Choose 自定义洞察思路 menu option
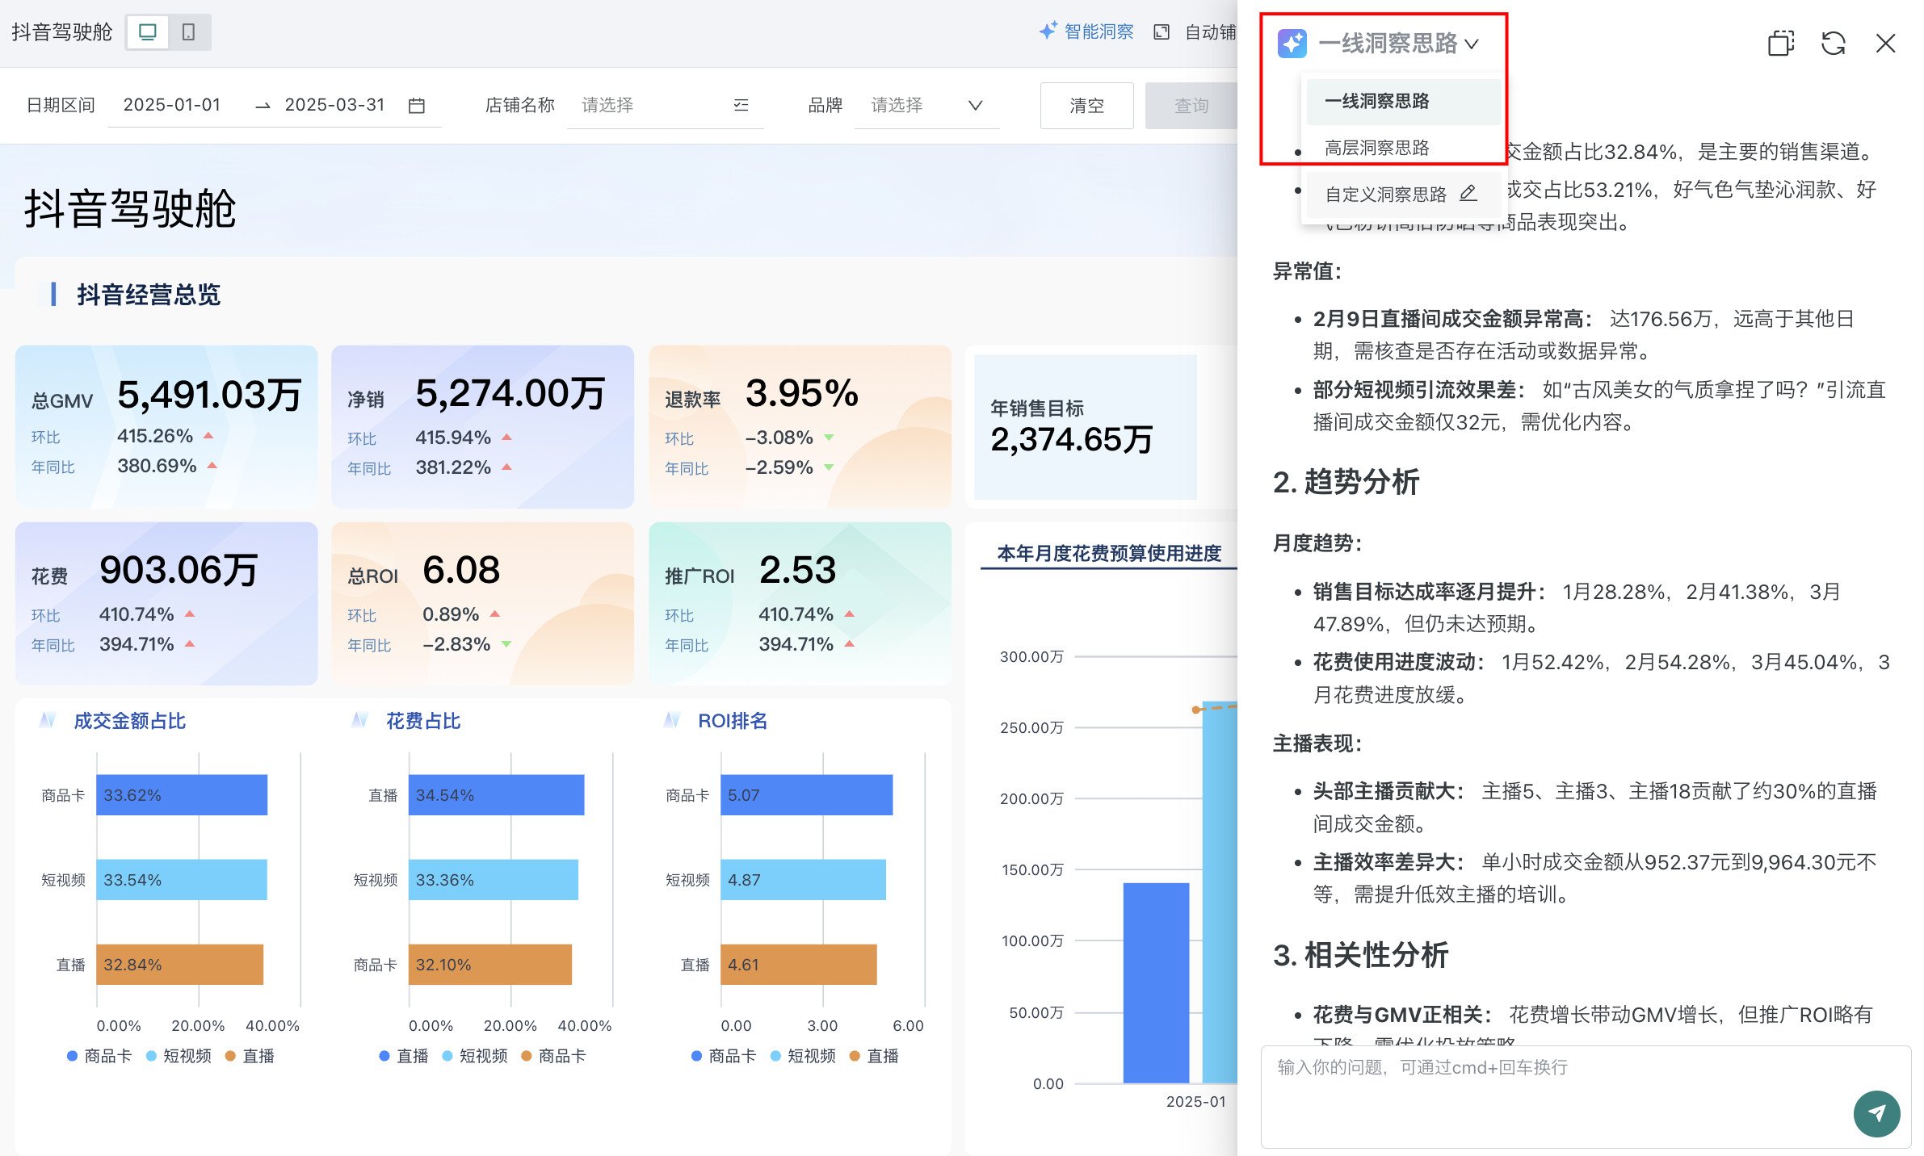Screen dimensions: 1924x1156 (1384, 195)
